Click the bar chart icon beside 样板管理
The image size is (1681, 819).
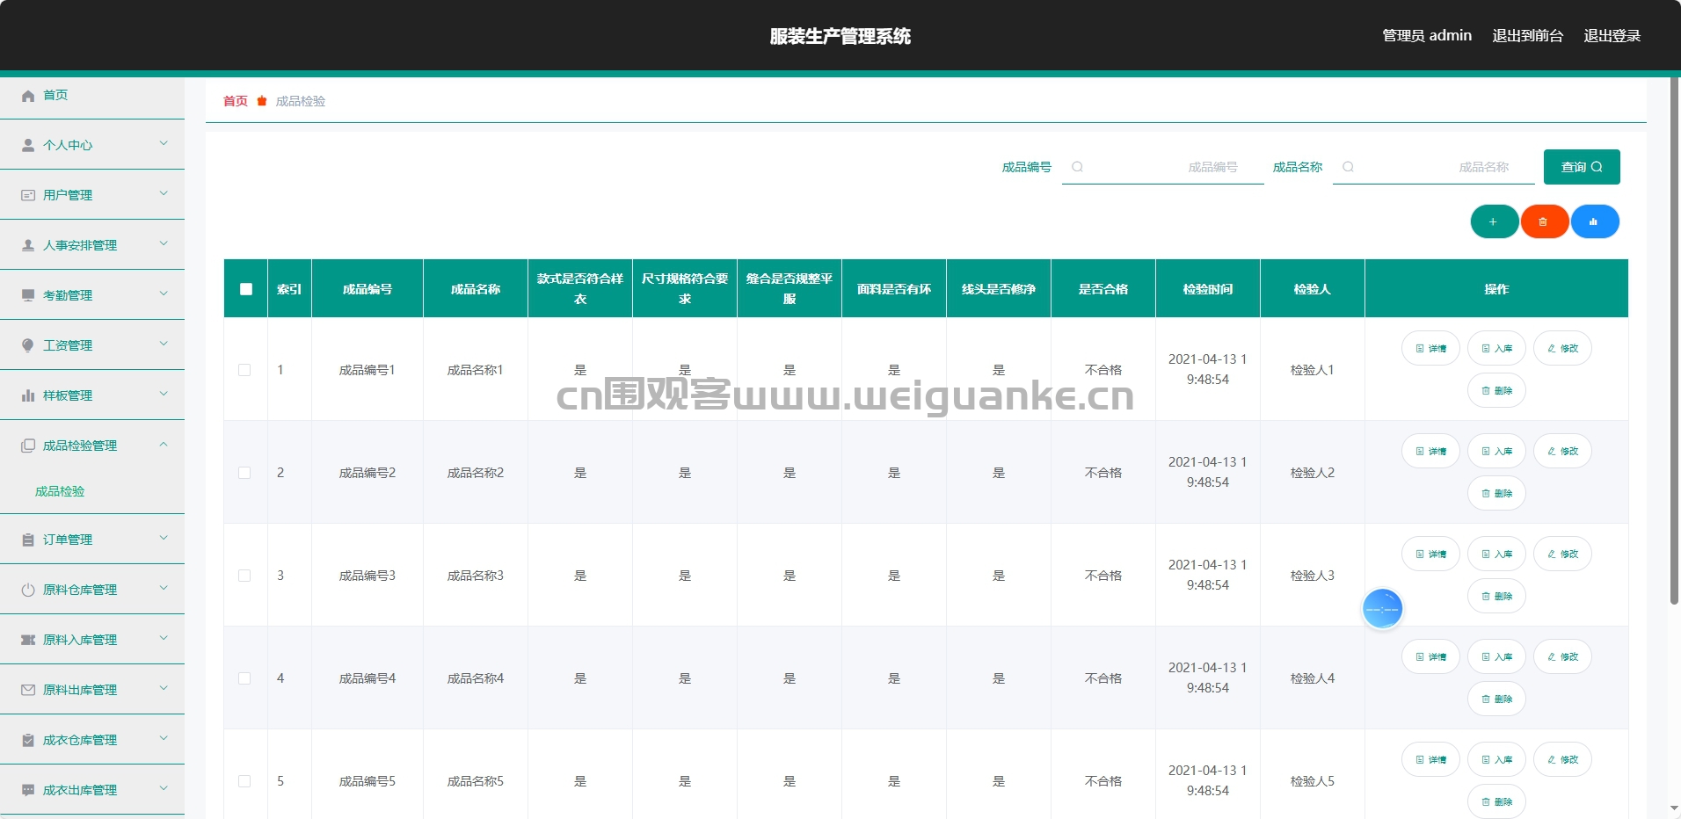28,395
